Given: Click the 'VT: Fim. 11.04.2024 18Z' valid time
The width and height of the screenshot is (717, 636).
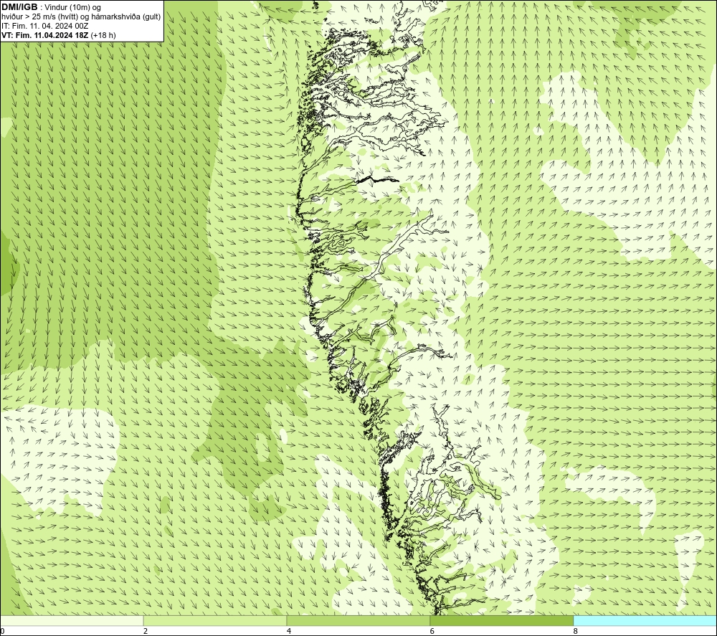Looking at the screenshot, I should pyautogui.click(x=45, y=35).
